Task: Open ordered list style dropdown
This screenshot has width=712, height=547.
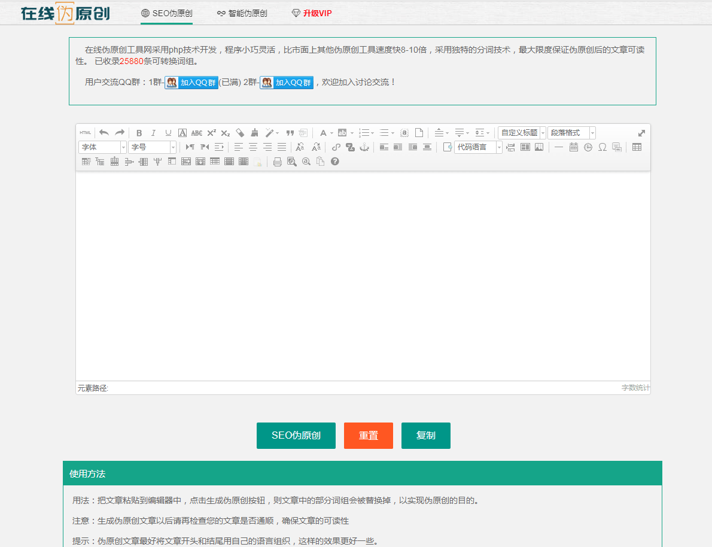Action: (x=373, y=133)
